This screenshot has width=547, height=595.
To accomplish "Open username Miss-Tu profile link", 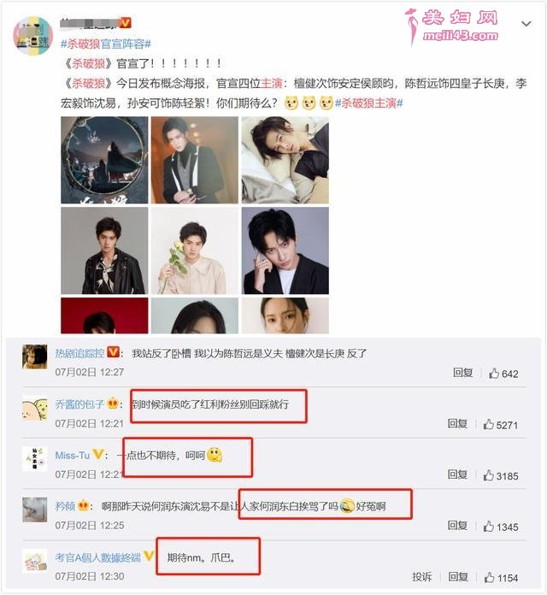I will (73, 455).
